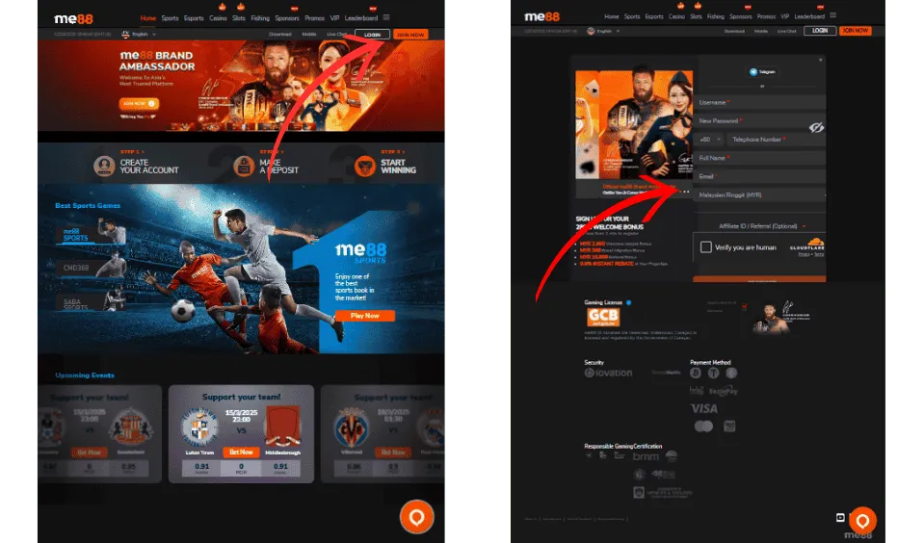Image resolution: width=924 pixels, height=543 pixels.
Task: Open Promos menu in left screenshot
Action: (314, 18)
